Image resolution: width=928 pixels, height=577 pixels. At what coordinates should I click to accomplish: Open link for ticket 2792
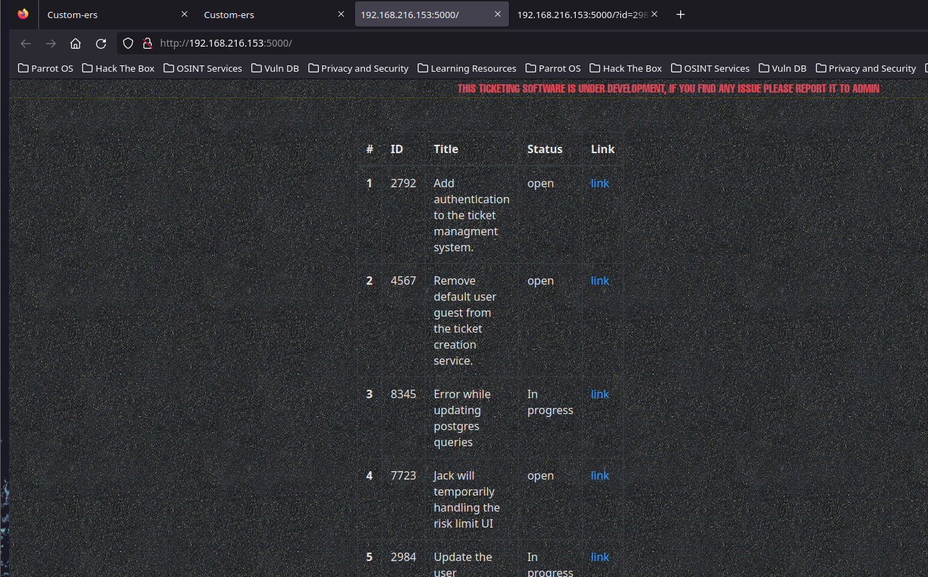(x=599, y=183)
